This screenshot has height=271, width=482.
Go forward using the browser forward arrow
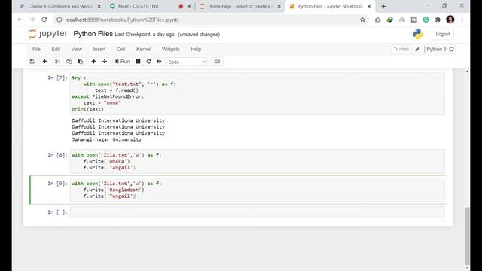click(x=32, y=20)
